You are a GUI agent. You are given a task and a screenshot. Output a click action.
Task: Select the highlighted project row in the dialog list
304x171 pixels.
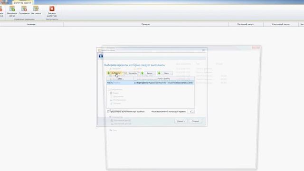[x=150, y=83]
